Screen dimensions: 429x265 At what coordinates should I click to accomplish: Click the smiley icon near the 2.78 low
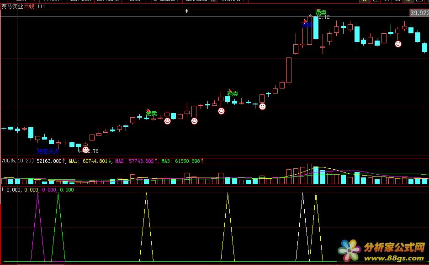pyautogui.click(x=85, y=150)
